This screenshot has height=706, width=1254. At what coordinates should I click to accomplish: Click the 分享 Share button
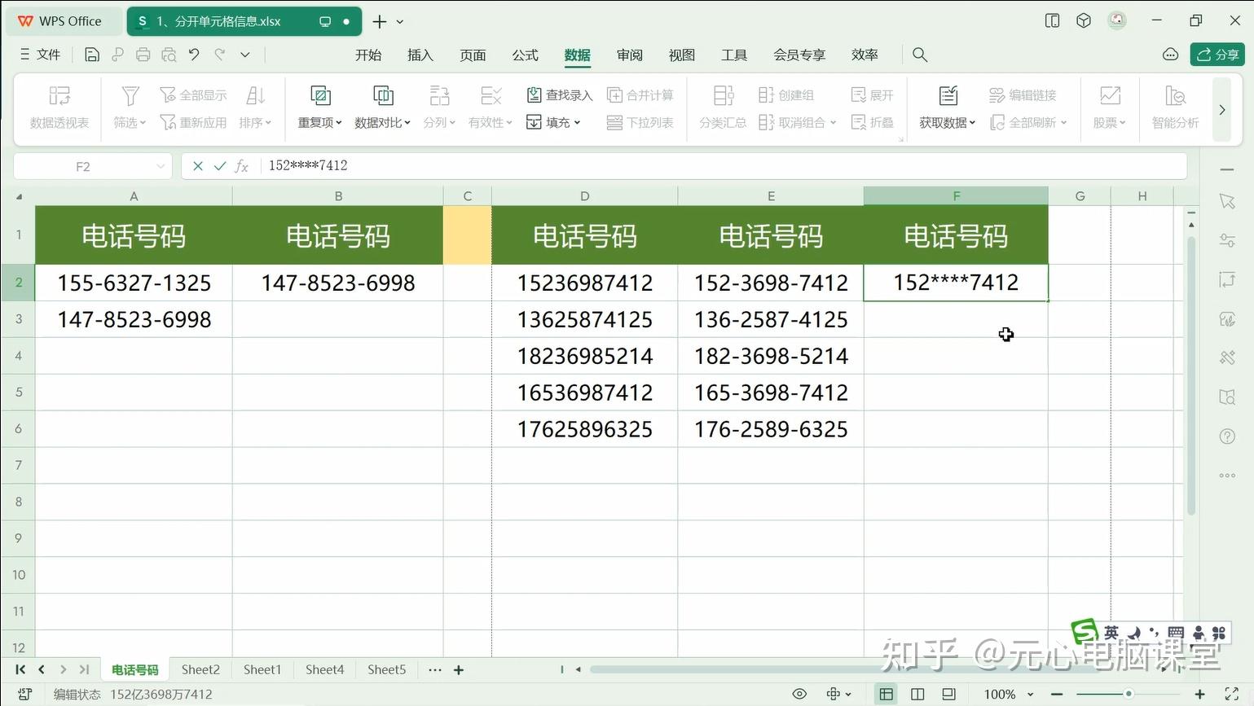[x=1217, y=55]
